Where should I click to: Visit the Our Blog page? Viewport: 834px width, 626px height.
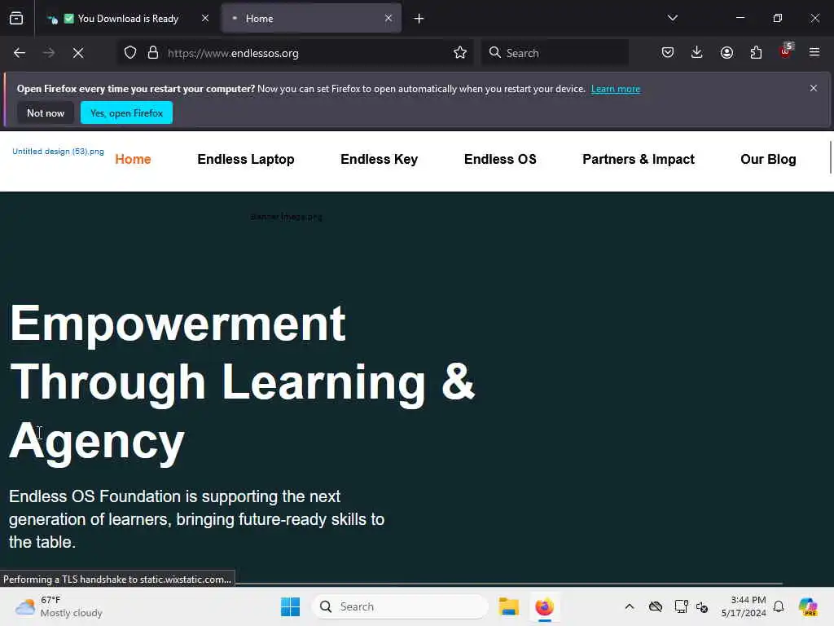(768, 159)
